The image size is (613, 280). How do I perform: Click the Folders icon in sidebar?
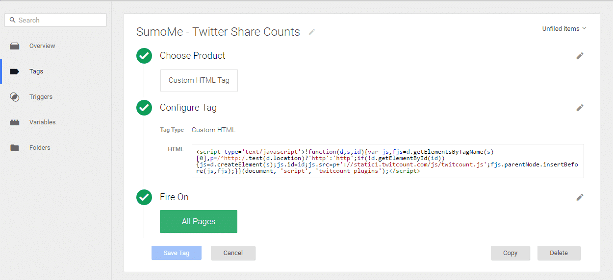[x=15, y=148]
